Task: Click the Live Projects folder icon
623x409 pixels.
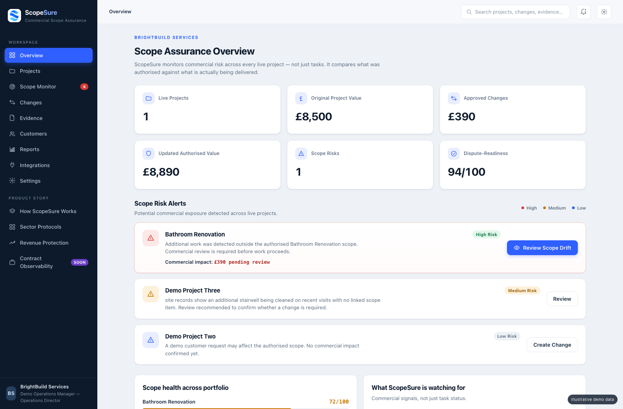Action: tap(148, 99)
